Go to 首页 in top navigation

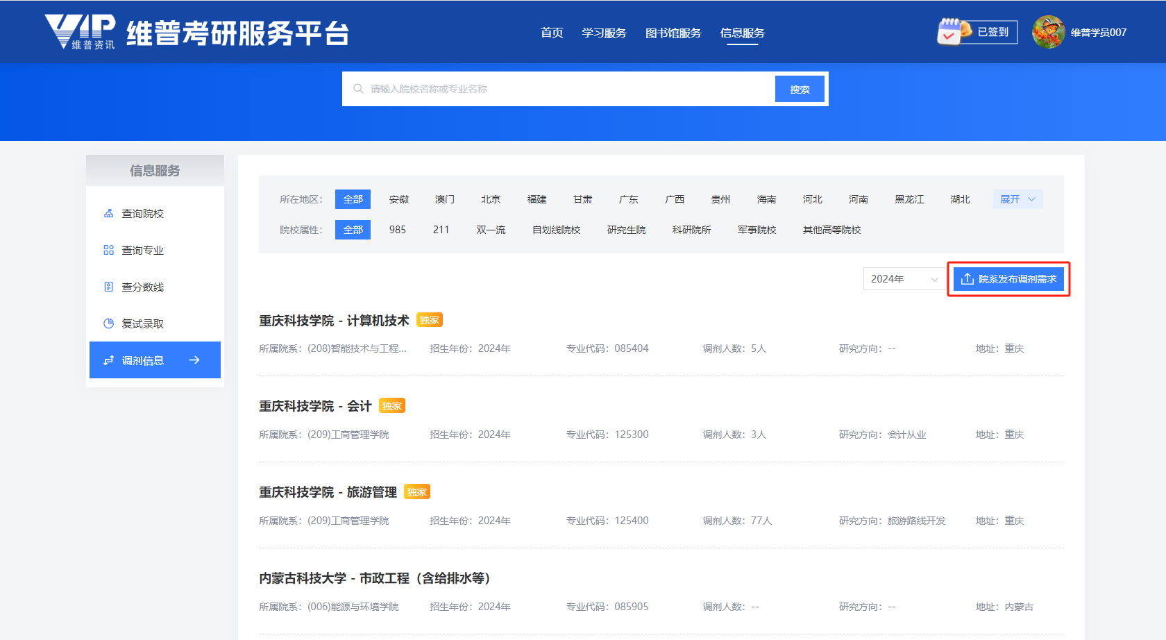click(552, 33)
